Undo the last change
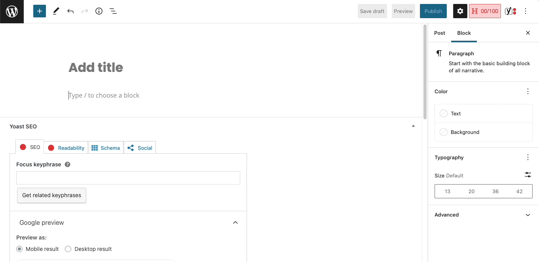 (x=70, y=11)
